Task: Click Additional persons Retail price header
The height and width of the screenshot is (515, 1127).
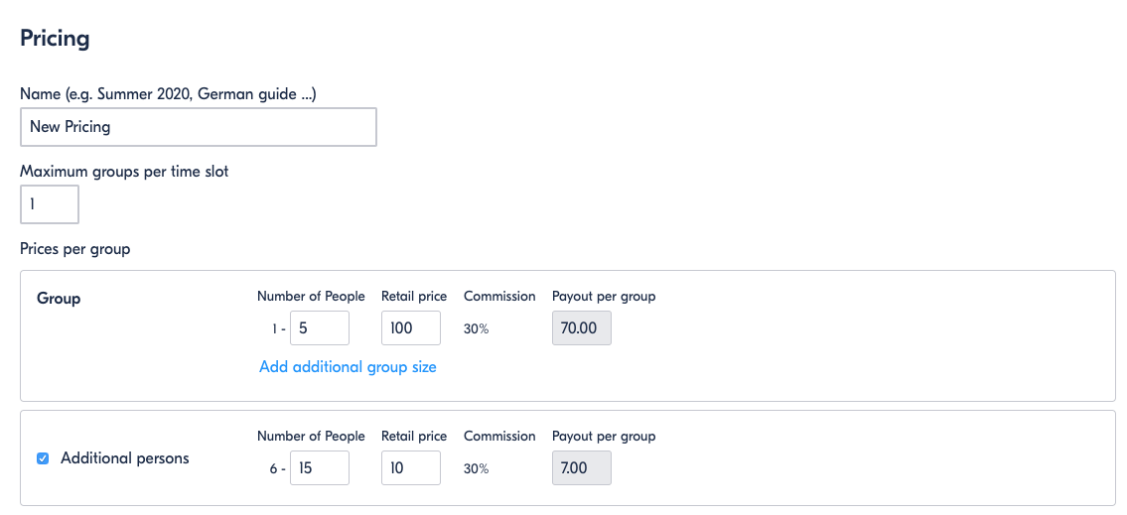Action: (x=414, y=437)
